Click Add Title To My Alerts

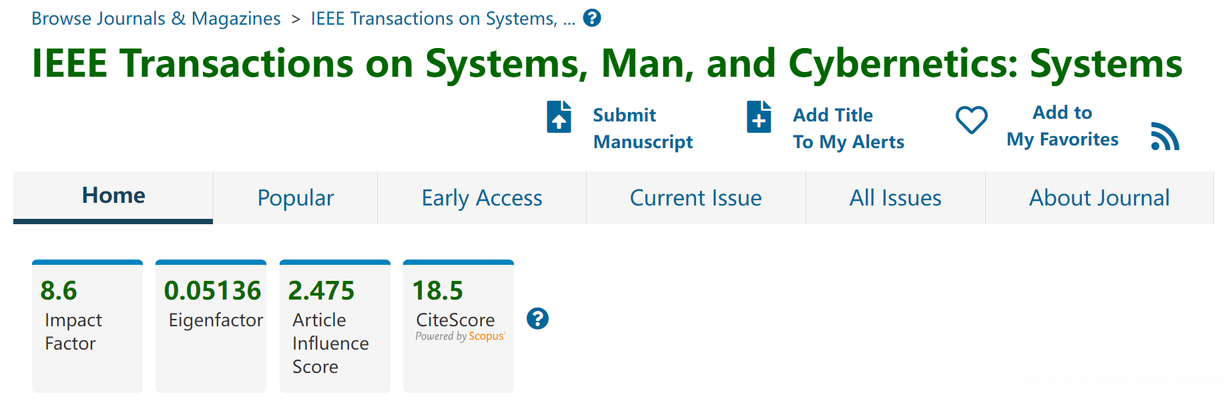[848, 128]
